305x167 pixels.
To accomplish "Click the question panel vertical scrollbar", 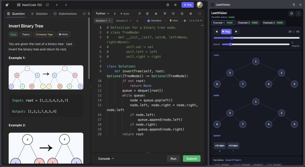I will 89,48.
